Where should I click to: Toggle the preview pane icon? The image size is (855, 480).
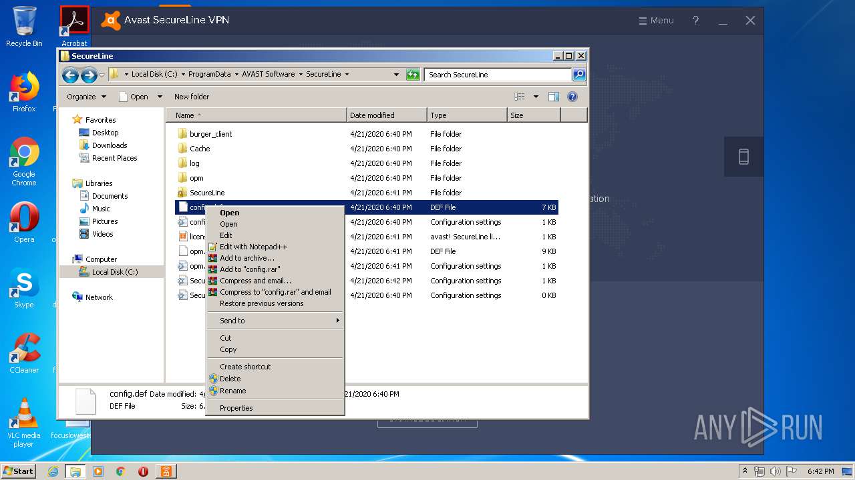pos(553,97)
